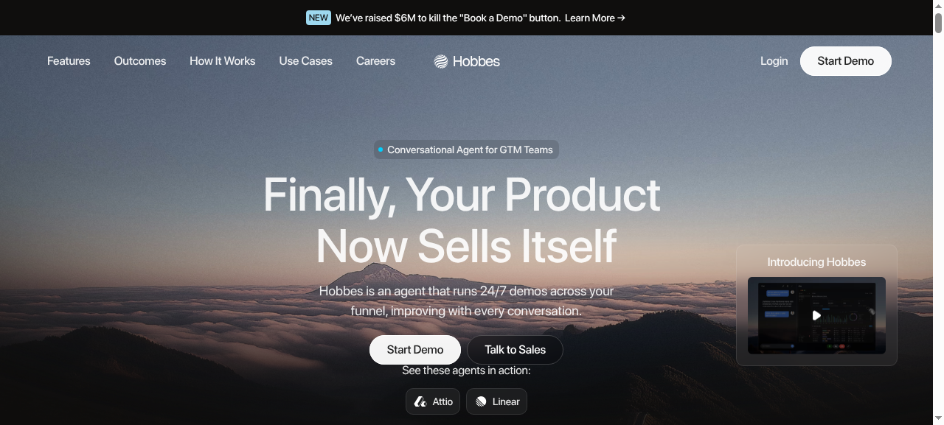Click the Login link
The width and height of the screenshot is (944, 425).
point(774,61)
